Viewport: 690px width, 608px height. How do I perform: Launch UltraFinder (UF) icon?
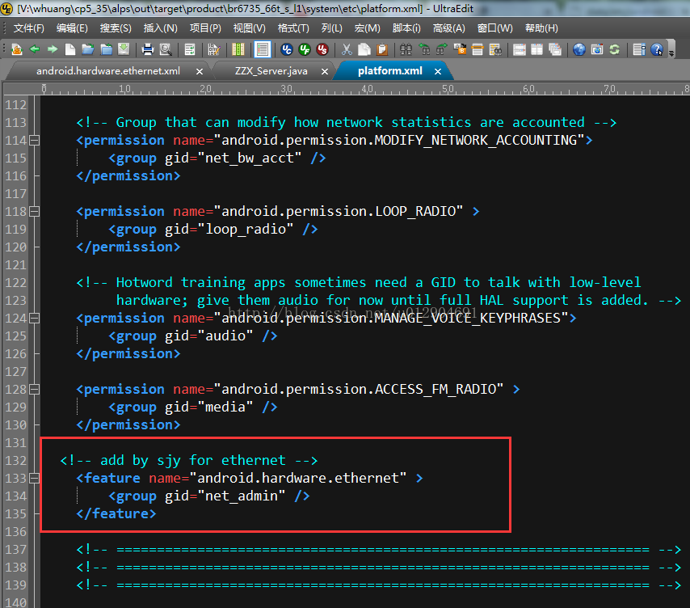click(x=305, y=49)
